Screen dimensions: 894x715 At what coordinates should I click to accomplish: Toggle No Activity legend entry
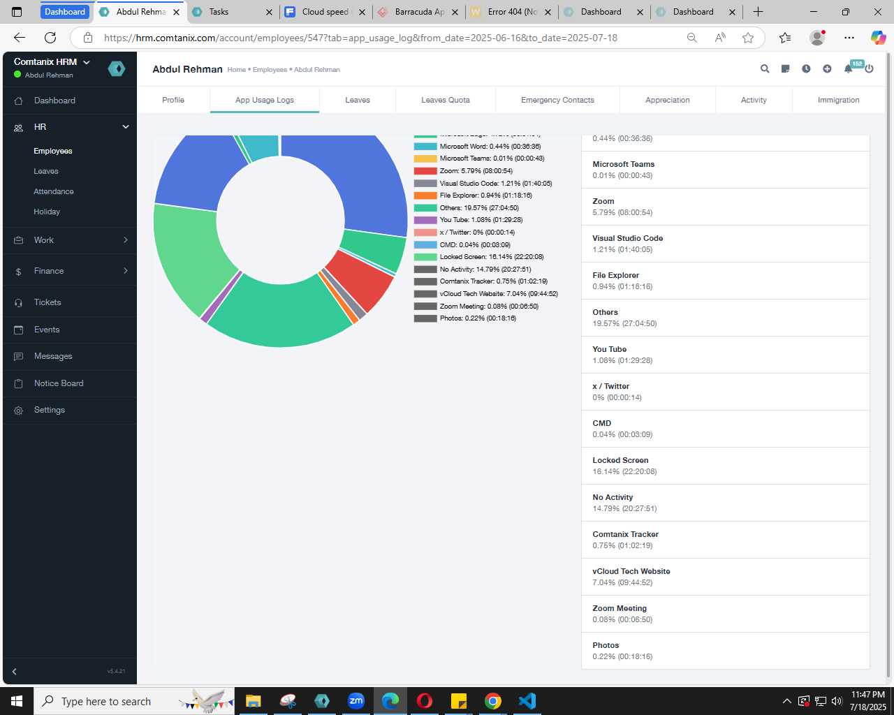pyautogui.click(x=473, y=270)
